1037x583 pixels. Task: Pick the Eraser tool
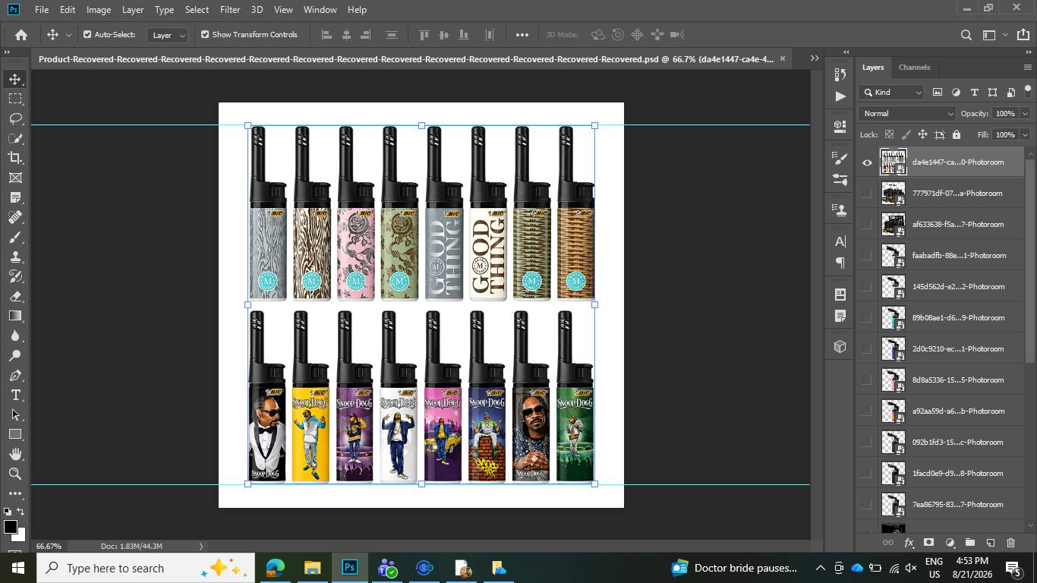15,296
